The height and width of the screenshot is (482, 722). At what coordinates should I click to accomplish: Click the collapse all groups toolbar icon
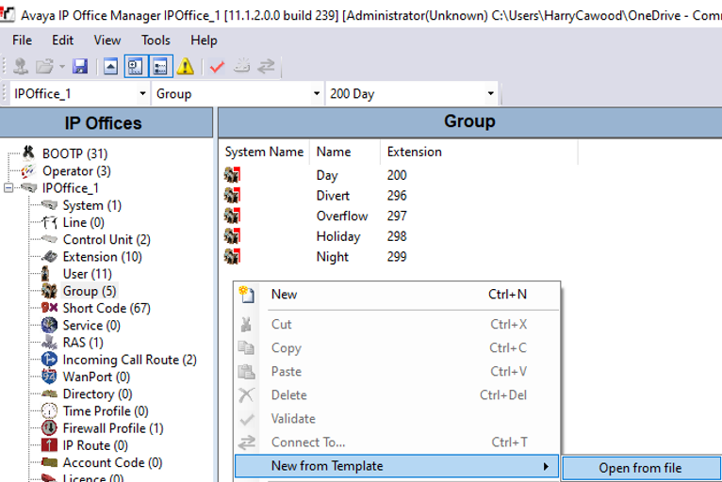click(x=110, y=67)
